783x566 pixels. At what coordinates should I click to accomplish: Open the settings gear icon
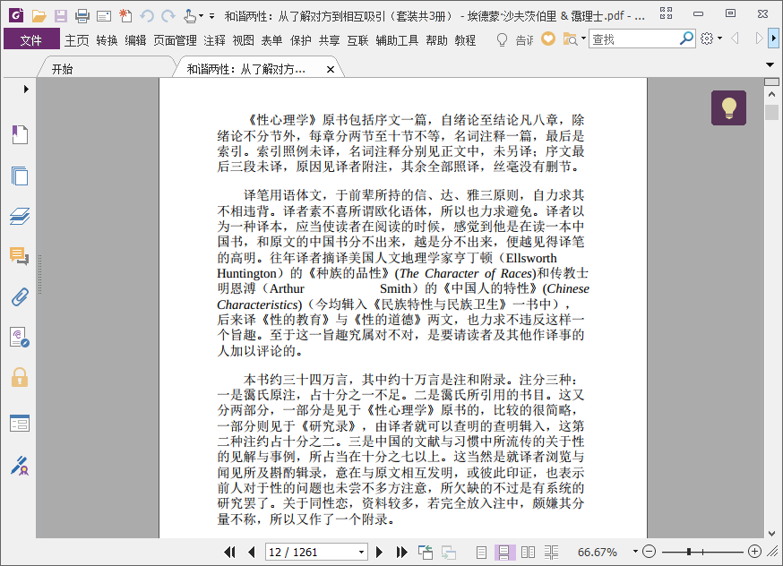click(x=707, y=39)
